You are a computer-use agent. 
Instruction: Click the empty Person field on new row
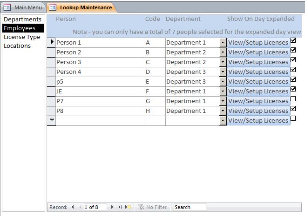coord(100,120)
